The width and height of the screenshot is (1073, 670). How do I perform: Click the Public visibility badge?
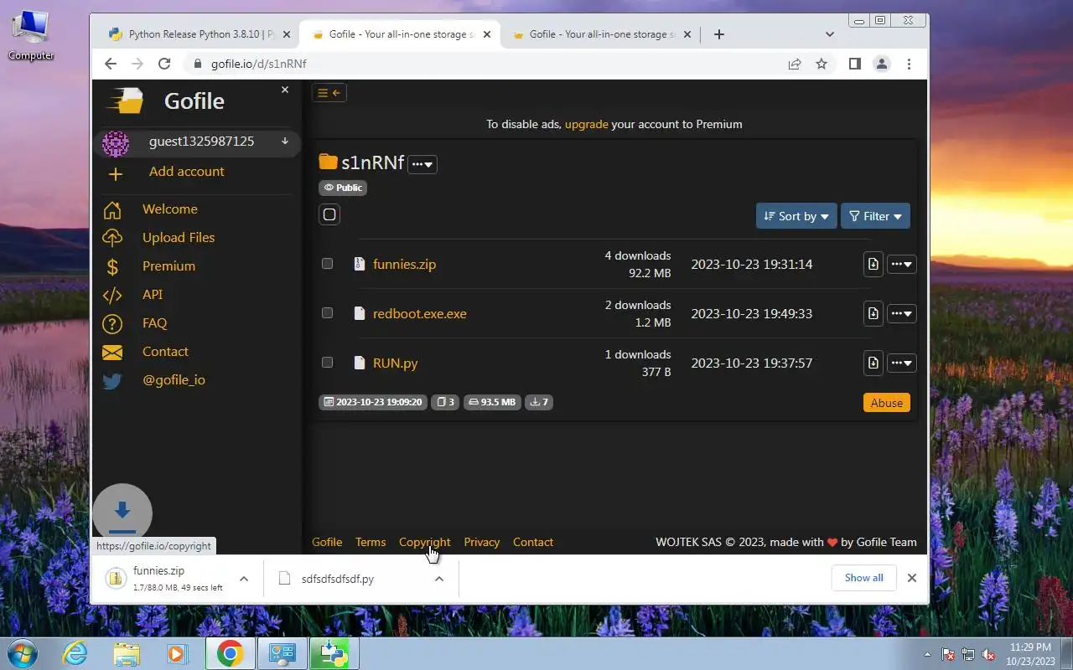point(344,188)
